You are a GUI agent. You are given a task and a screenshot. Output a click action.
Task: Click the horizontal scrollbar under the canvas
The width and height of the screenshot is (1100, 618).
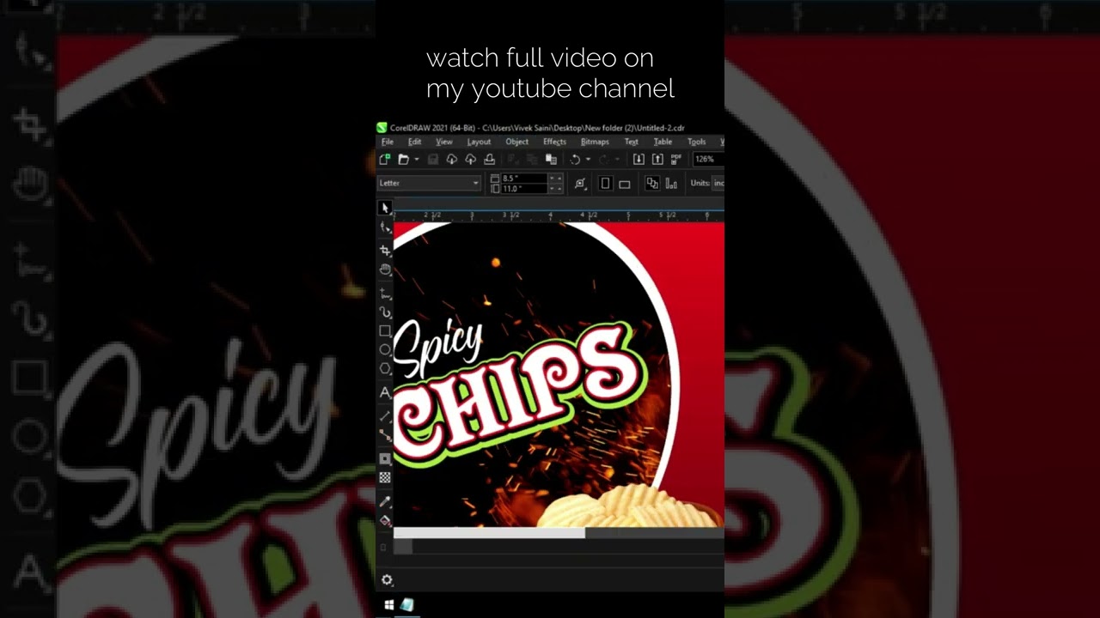click(489, 533)
